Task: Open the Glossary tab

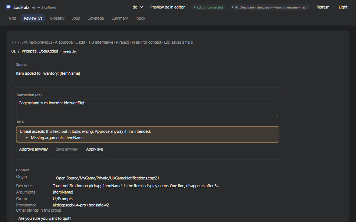Action: [57, 18]
